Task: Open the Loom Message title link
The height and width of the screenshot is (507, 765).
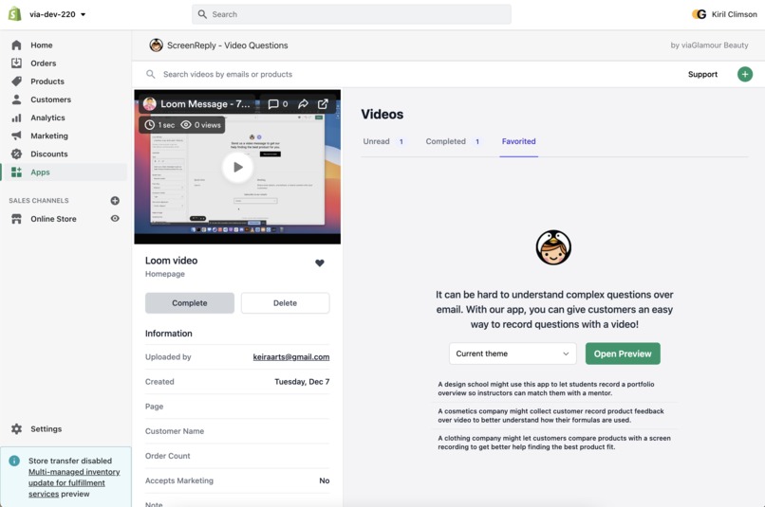Action: [x=205, y=103]
